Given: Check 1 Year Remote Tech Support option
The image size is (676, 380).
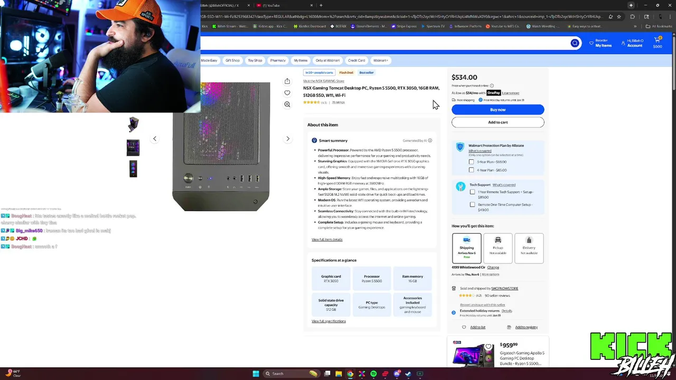Looking at the screenshot, I should 473,192.
